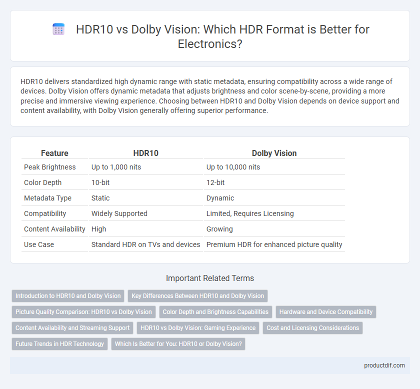Open 'Cost and Licensing Considerations' tag
Viewport: 420px width, 389px height.
(312, 328)
